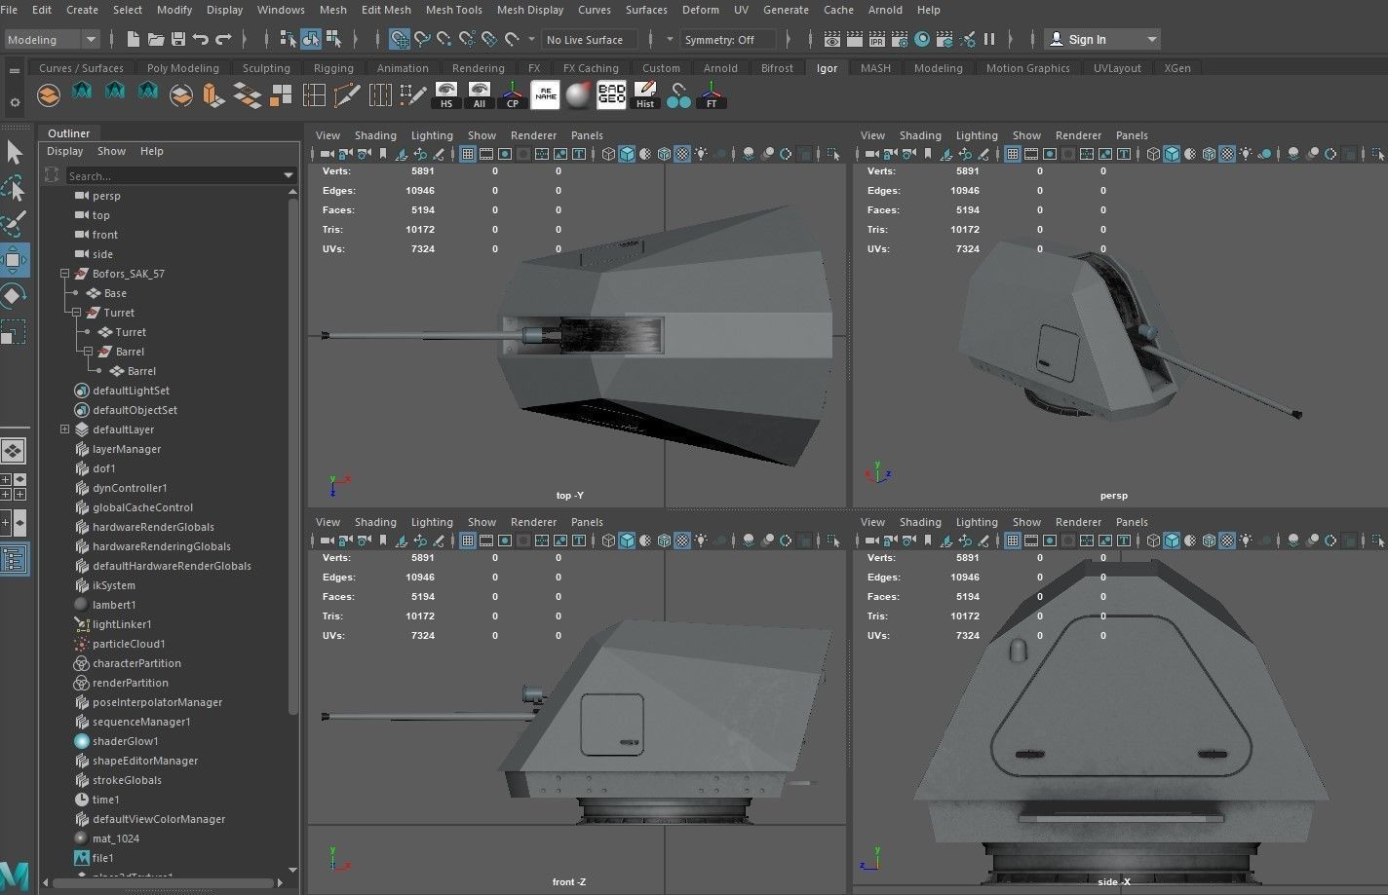Click the RE NAME shelf button
This screenshot has height=895, width=1388.
click(x=546, y=94)
